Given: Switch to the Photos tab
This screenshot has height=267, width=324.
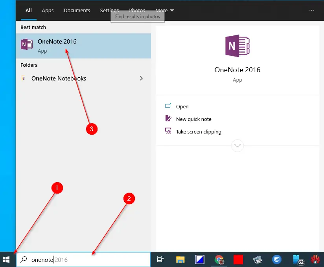Looking at the screenshot, I should pyautogui.click(x=137, y=10).
